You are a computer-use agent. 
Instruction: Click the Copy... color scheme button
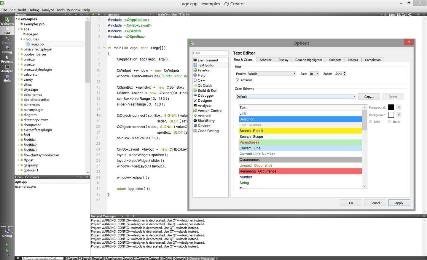pos(369,97)
